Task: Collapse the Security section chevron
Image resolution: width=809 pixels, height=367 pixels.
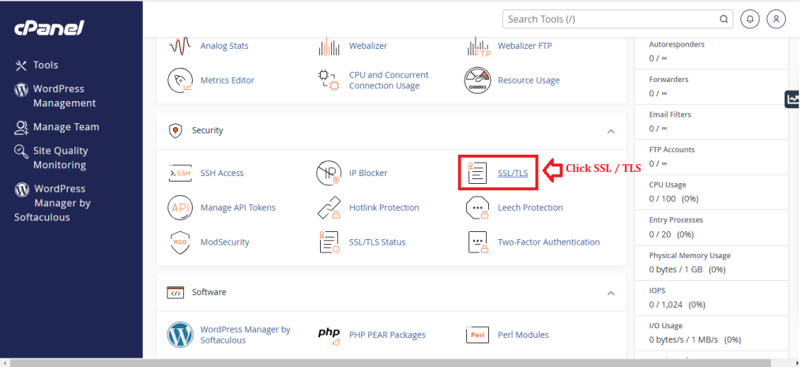Action: click(x=611, y=132)
